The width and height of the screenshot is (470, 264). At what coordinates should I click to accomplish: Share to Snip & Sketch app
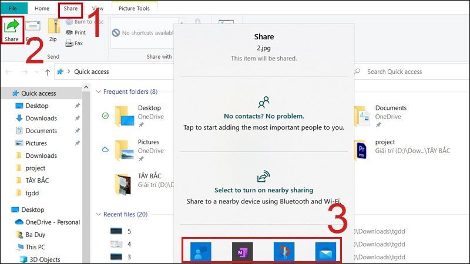(x=284, y=252)
